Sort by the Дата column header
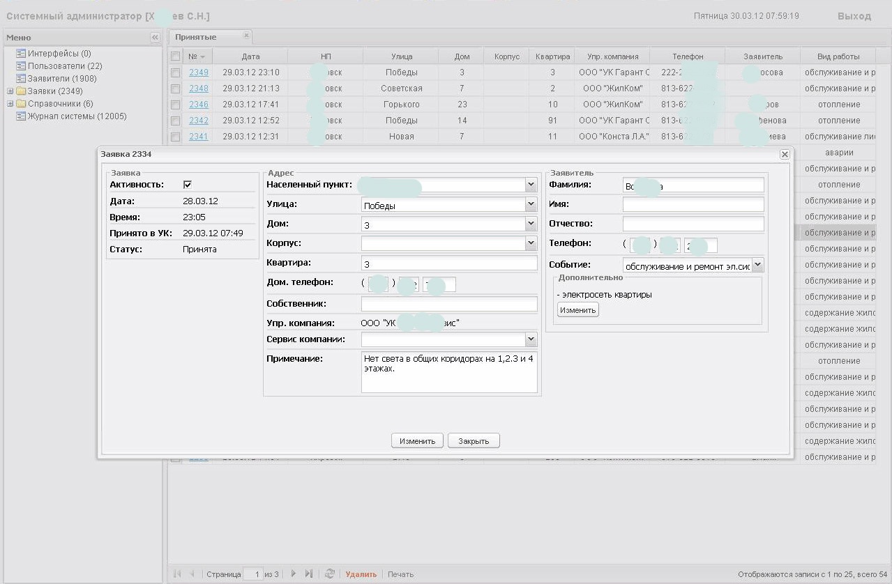This screenshot has width=892, height=584. (x=250, y=56)
